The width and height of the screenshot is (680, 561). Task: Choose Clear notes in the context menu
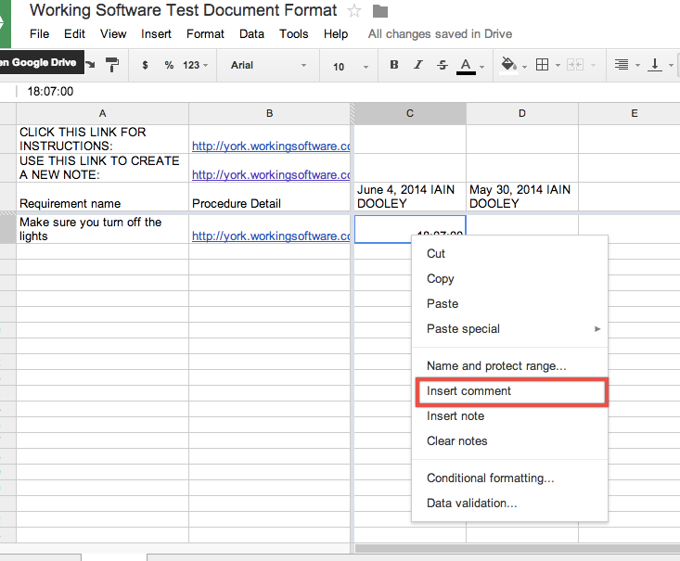tap(509, 441)
